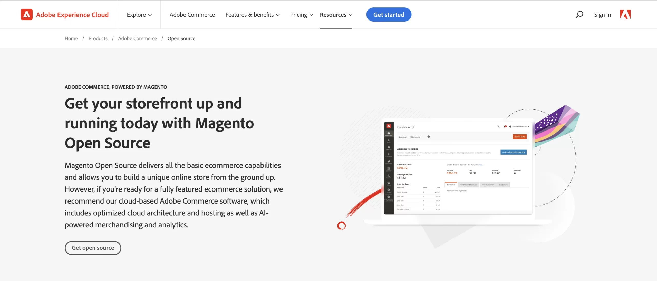
Task: Open the Adobe Commerce nav link
Action: (192, 15)
